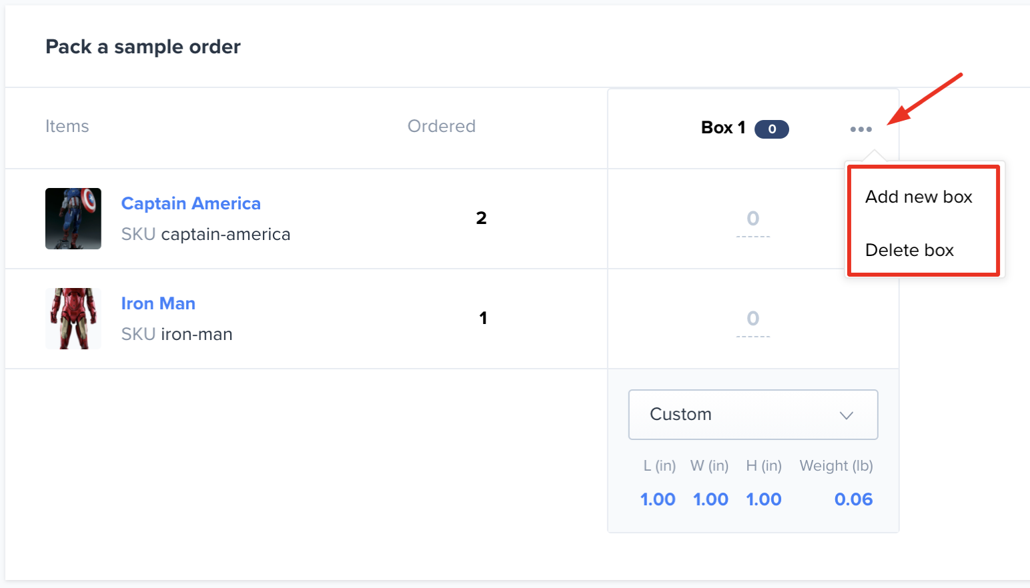Open the Box 1 three-dot options menu
Viewport: 1030px width, 588px height.
point(861,129)
